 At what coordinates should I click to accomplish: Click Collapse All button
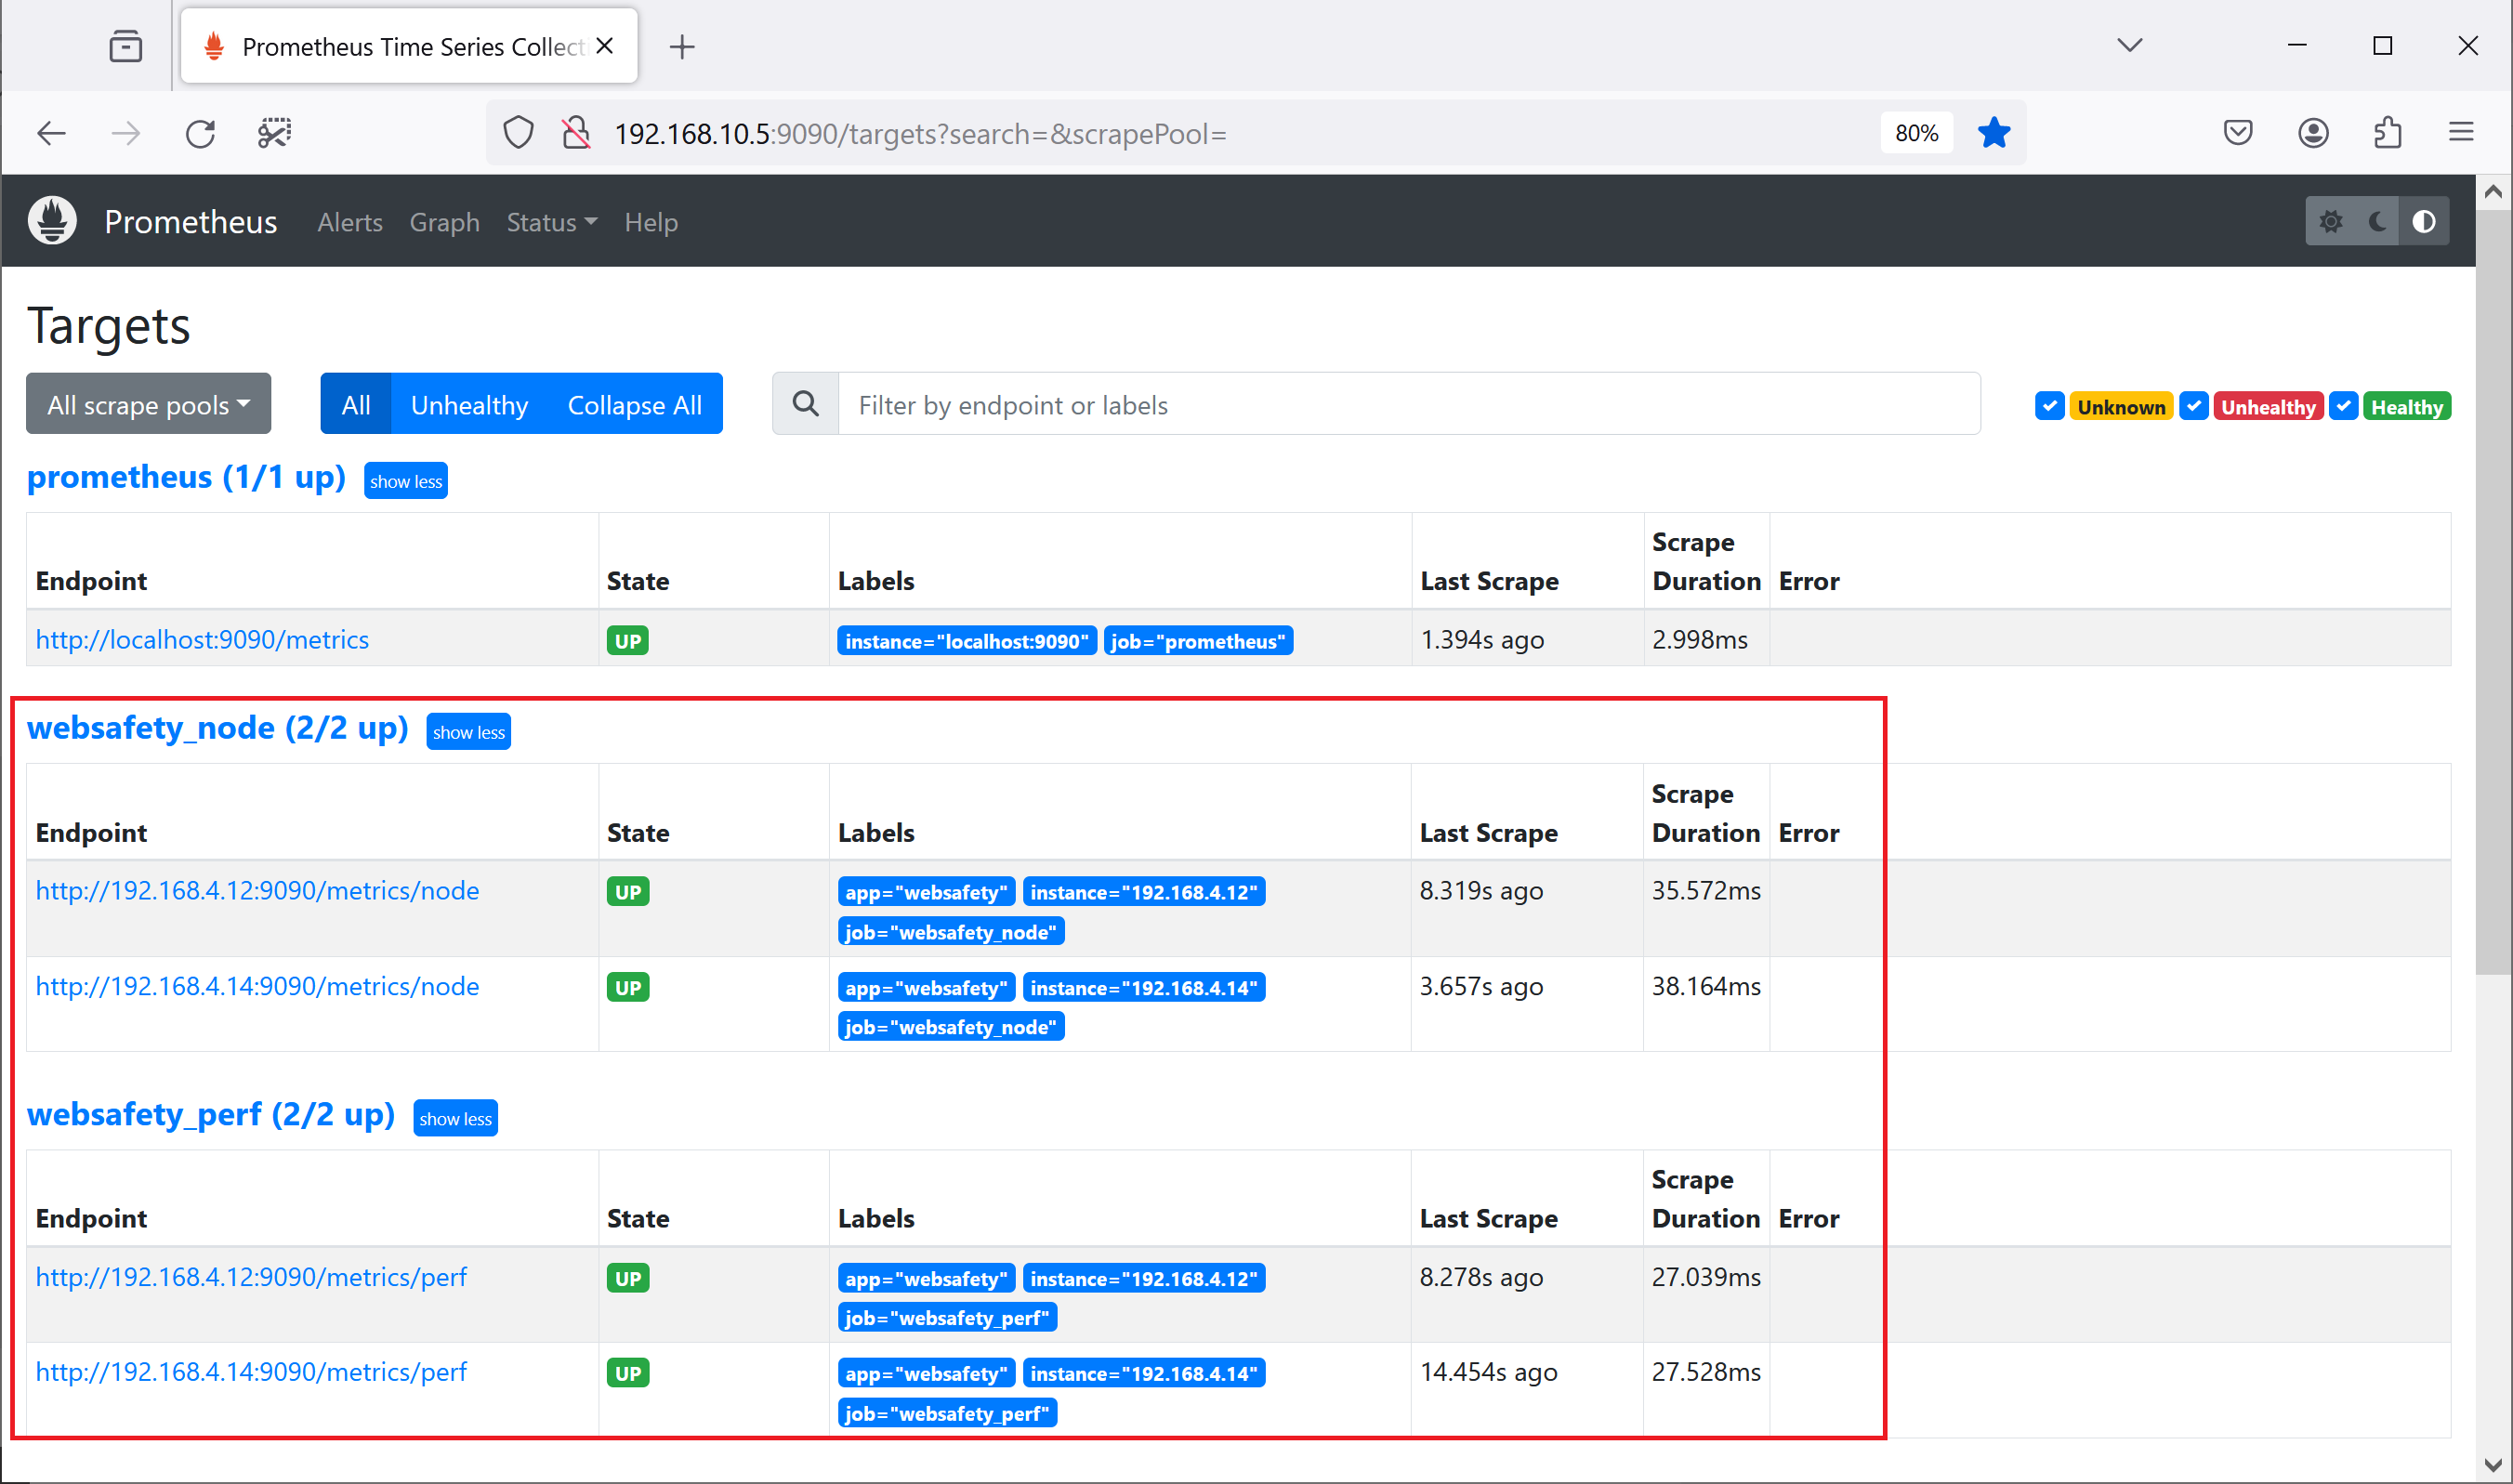pos(634,404)
